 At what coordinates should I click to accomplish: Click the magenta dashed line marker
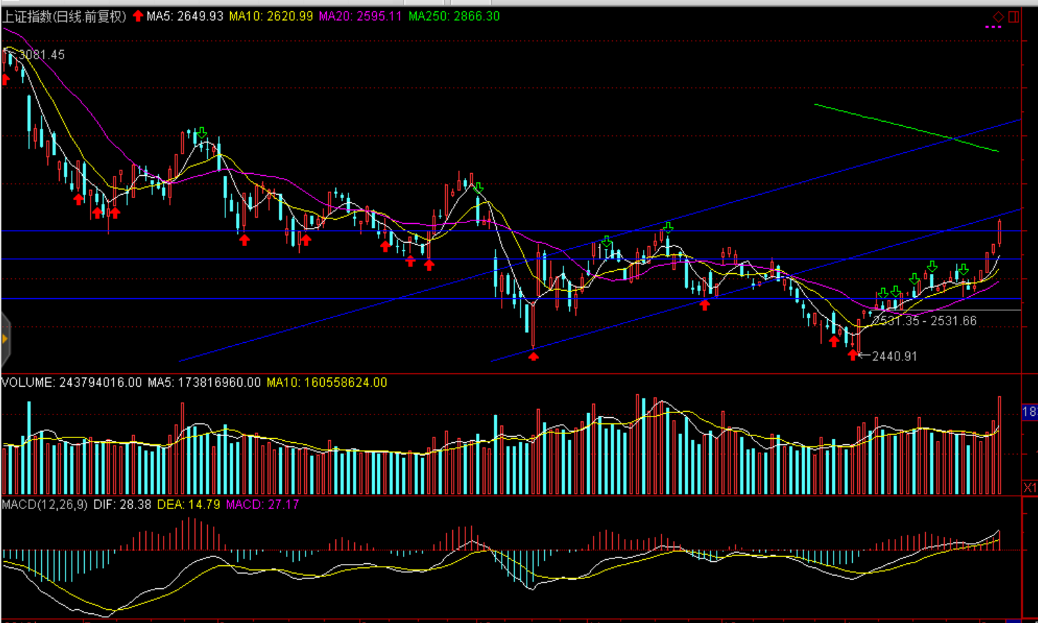[993, 27]
